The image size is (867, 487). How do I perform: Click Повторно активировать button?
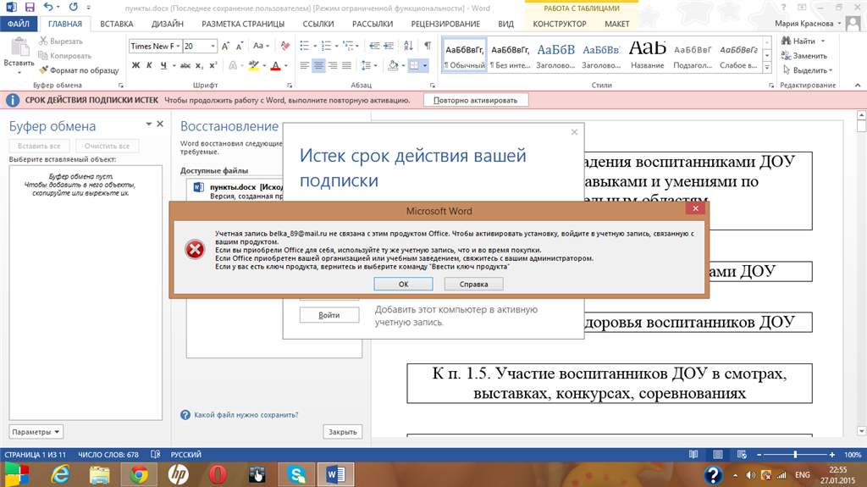click(476, 100)
